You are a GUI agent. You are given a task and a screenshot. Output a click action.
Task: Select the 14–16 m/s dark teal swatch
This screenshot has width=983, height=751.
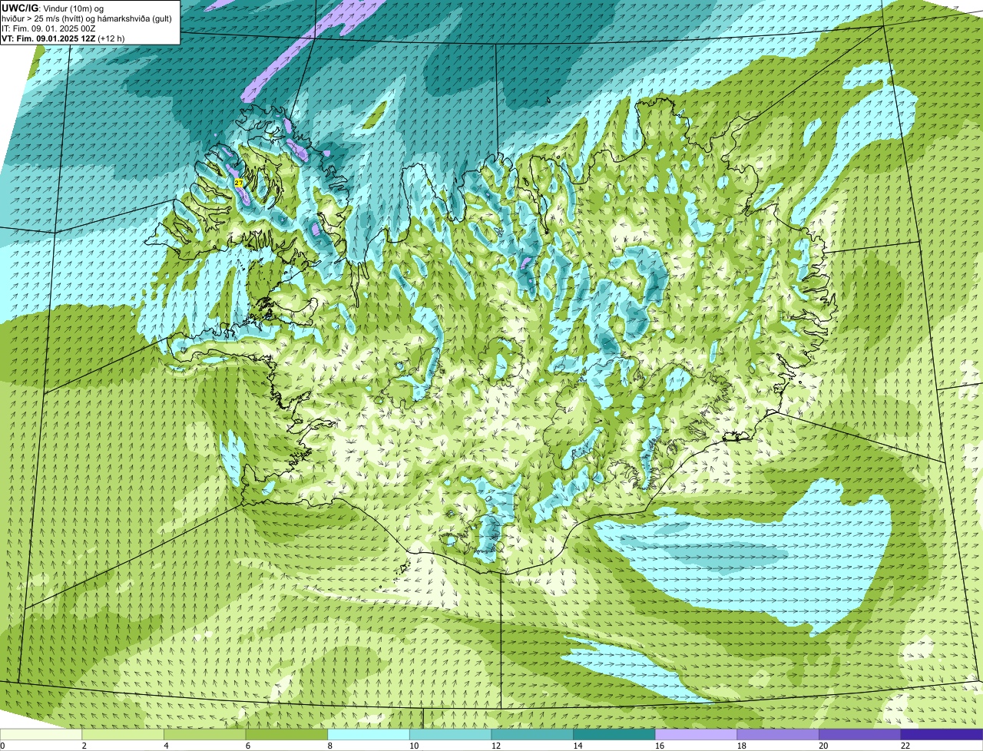point(614,734)
